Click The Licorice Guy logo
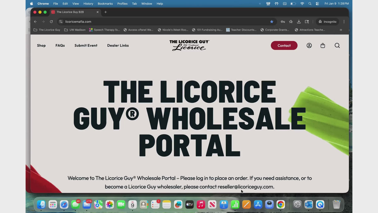 pos(189,45)
